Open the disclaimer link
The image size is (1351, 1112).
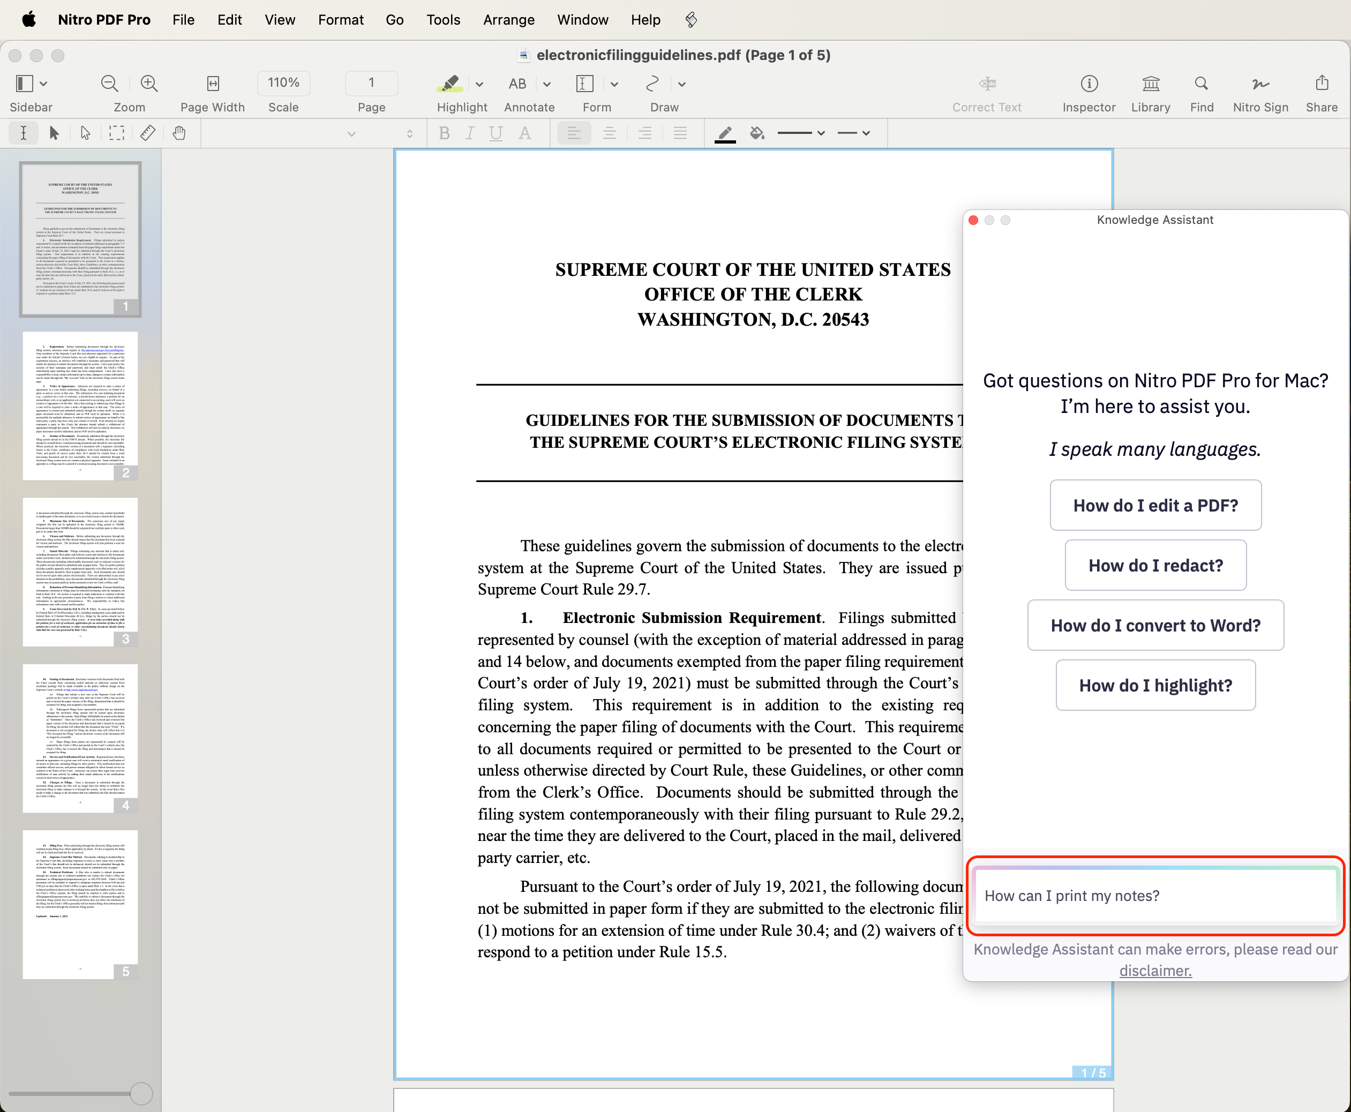pyautogui.click(x=1155, y=971)
